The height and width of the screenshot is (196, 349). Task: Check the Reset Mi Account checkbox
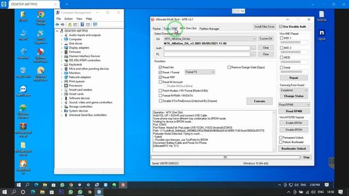(x=160, y=82)
